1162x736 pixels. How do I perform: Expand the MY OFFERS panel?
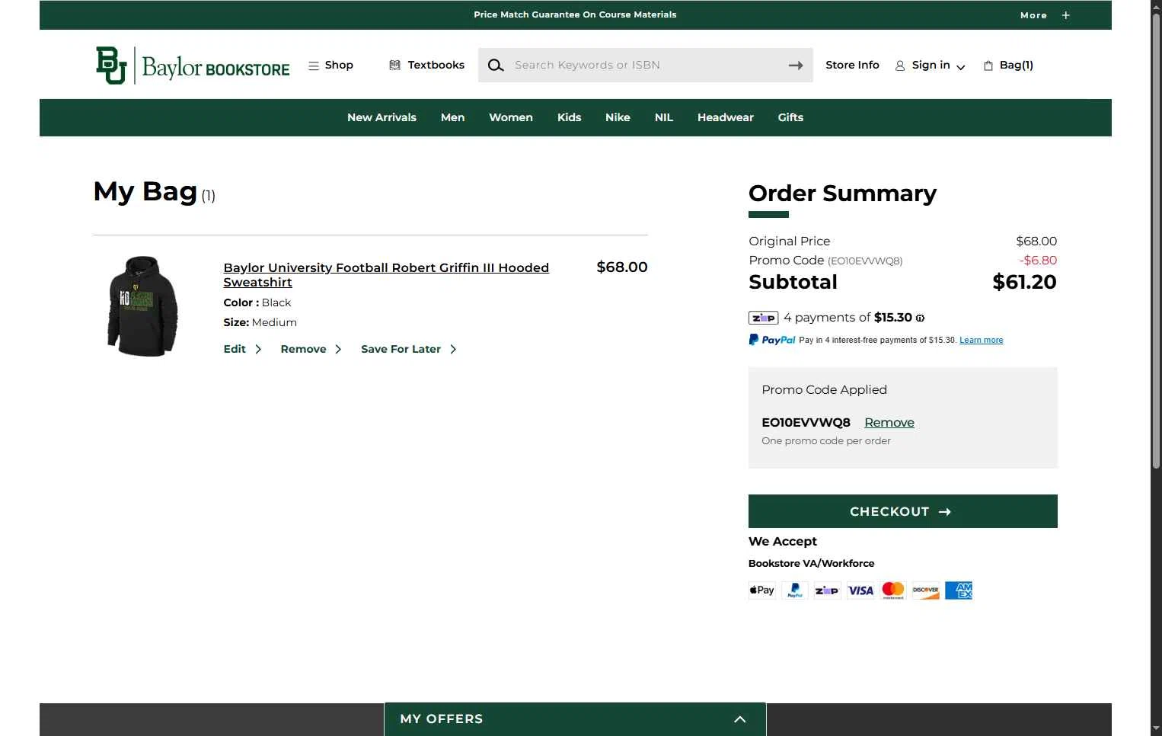(575, 719)
